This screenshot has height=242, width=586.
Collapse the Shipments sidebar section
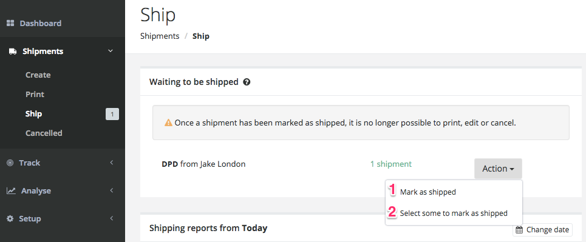coord(111,51)
